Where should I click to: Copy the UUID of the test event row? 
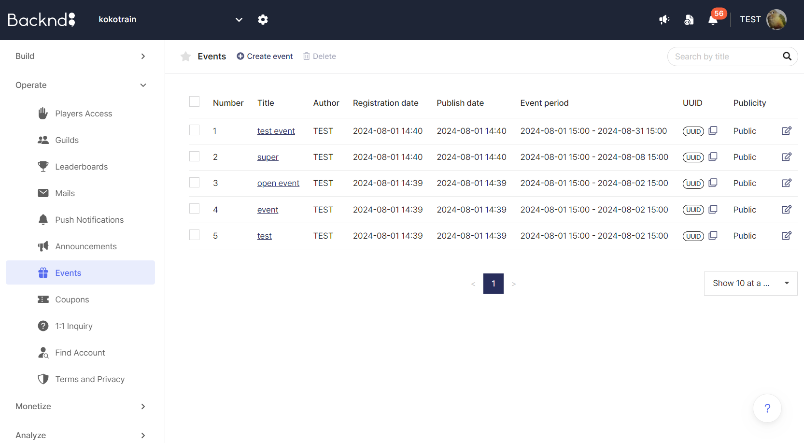[x=713, y=131]
